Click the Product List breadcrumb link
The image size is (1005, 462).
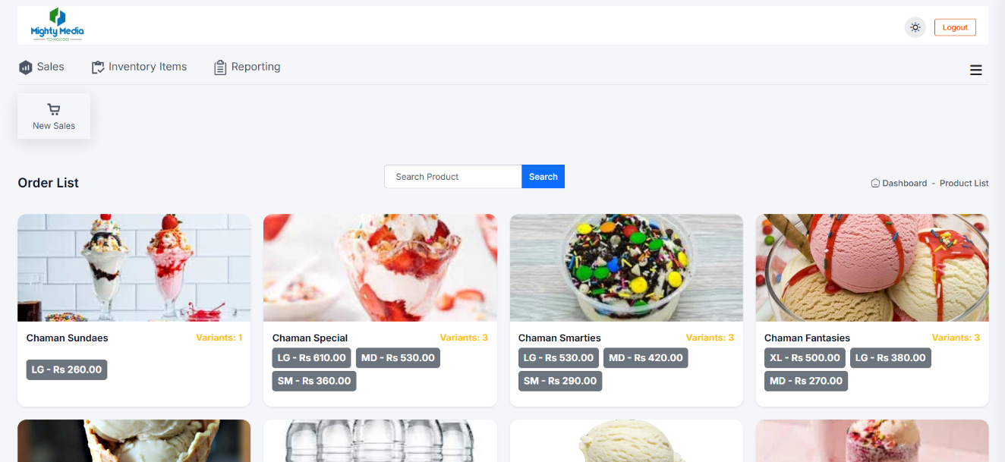tap(964, 183)
